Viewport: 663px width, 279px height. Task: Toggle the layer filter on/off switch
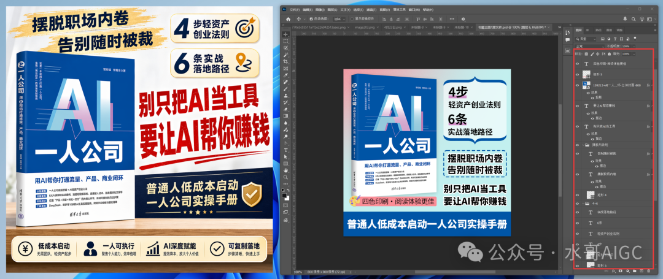(635, 39)
